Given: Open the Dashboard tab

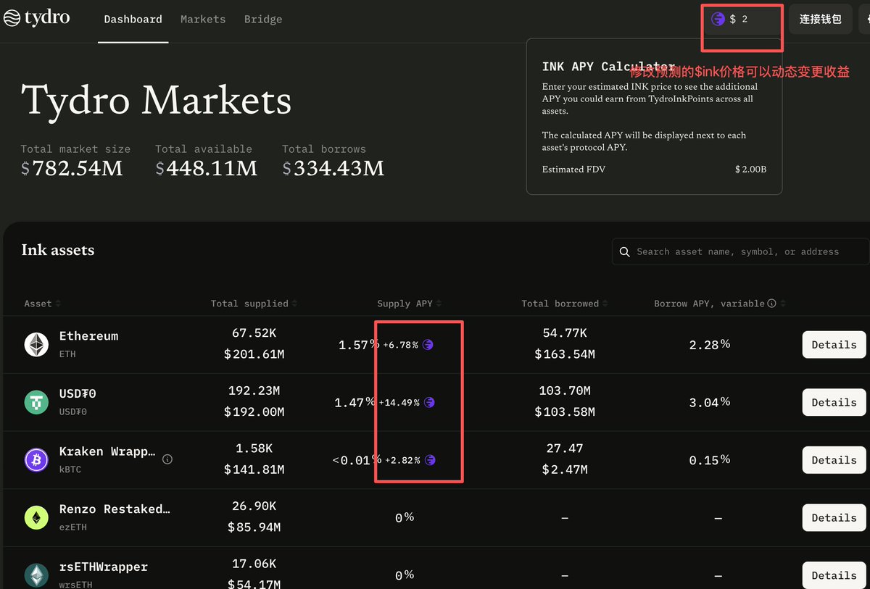Looking at the screenshot, I should click(133, 20).
